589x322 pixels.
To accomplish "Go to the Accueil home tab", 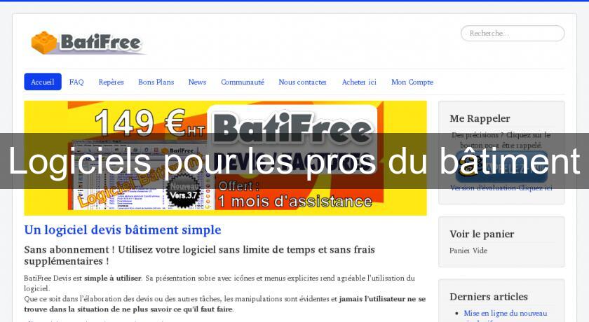I will [43, 82].
